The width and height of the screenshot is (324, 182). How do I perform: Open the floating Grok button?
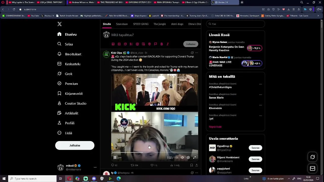click(313, 157)
